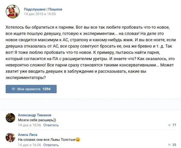Reply to Александр Тимаков via Ответить
The width and height of the screenshot is (181, 148).
(51, 125)
